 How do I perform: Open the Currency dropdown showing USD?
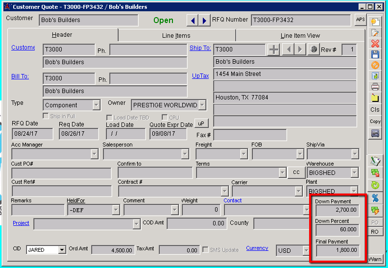[306, 250]
